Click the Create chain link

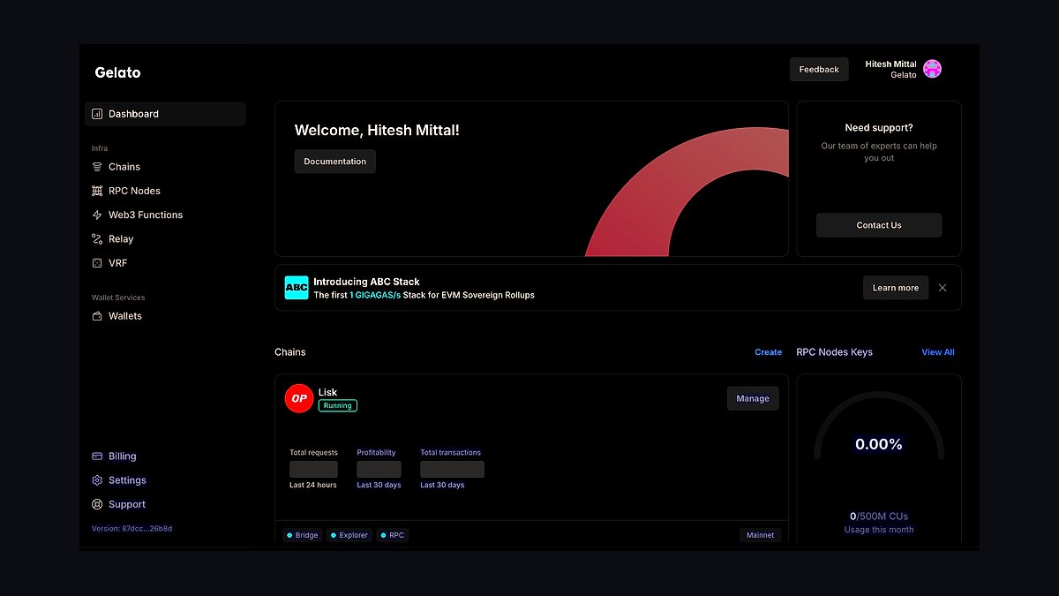pos(769,352)
